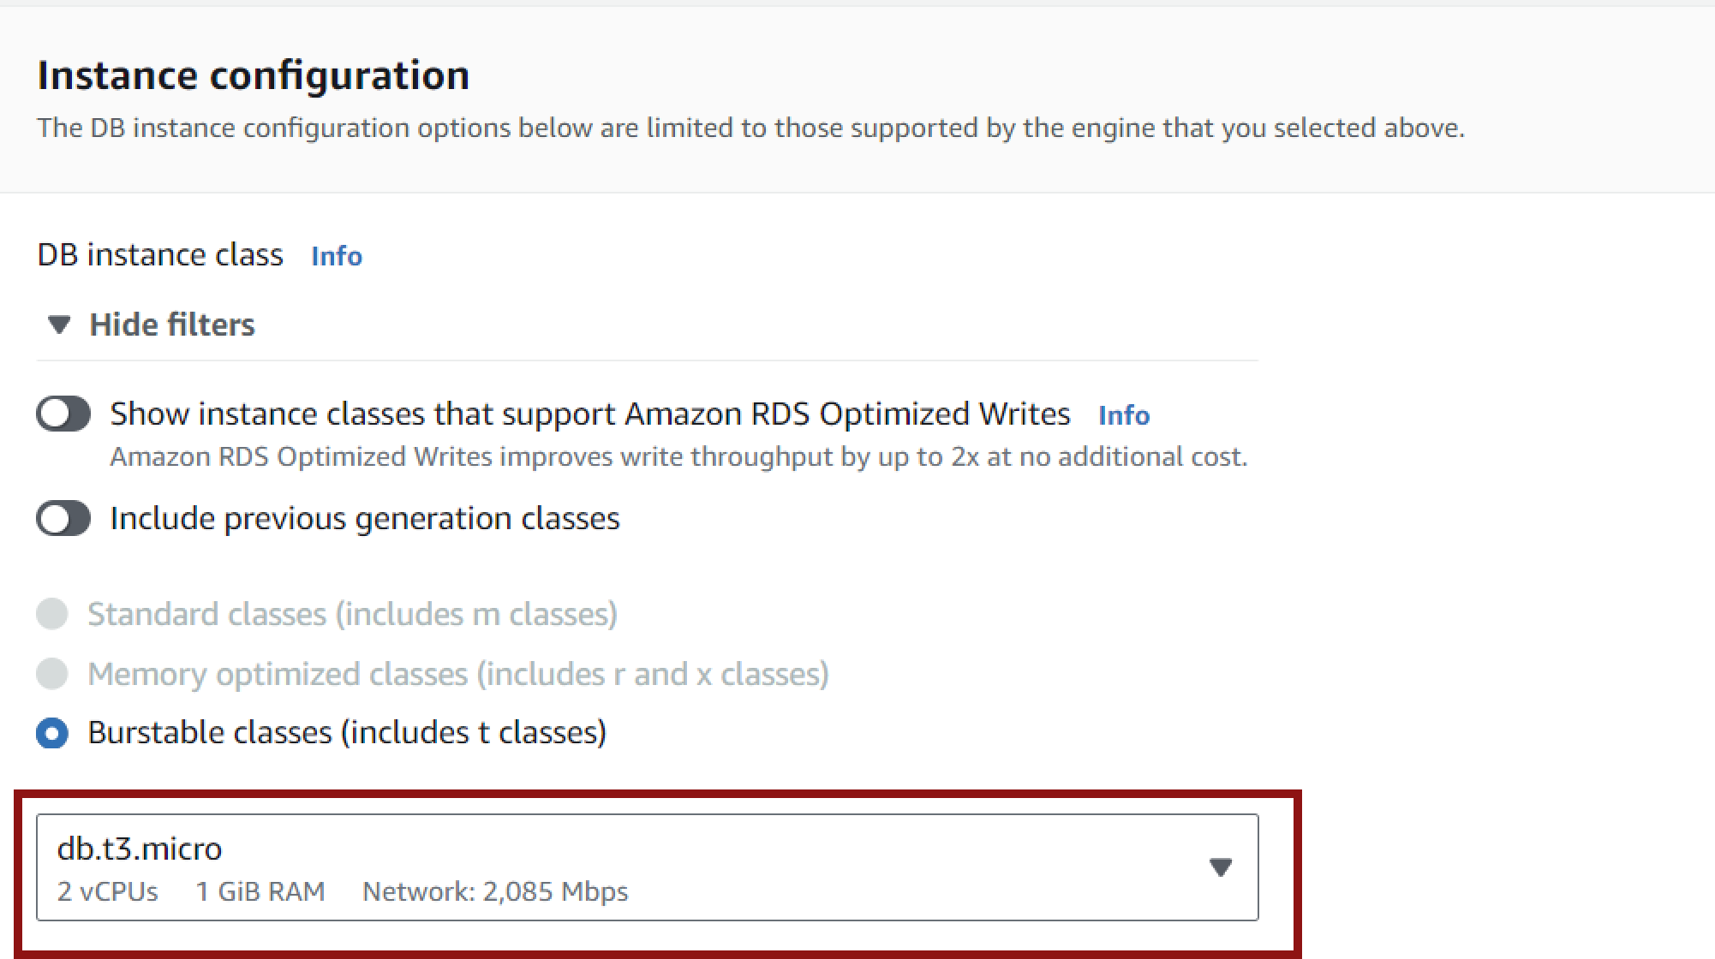Click the Memory optimized classes label text
Screen dimensions: 1715x959
click(x=458, y=674)
